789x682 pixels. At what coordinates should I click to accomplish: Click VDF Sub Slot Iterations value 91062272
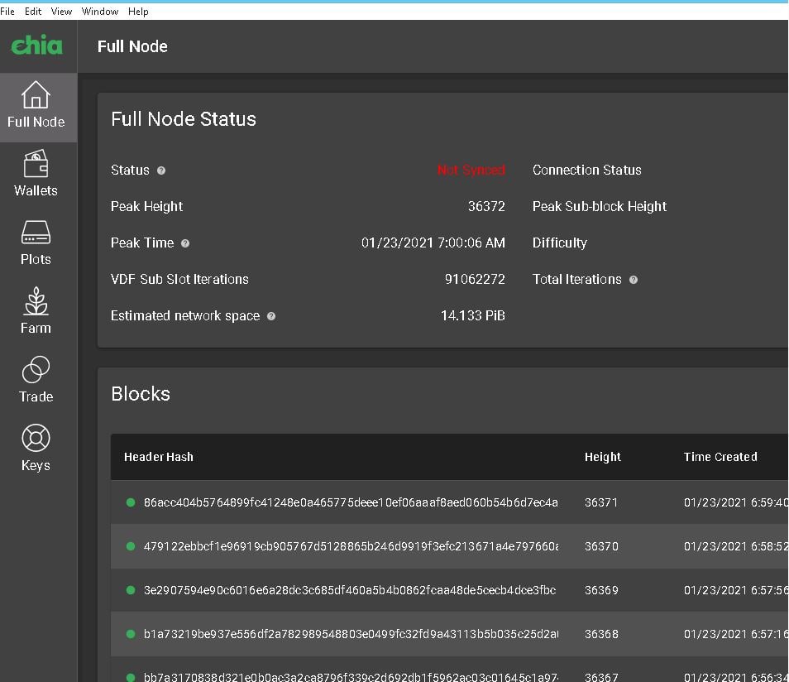click(x=475, y=279)
